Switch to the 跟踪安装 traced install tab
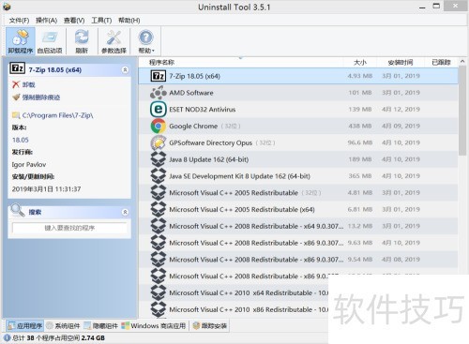The image size is (469, 344). coord(210,326)
